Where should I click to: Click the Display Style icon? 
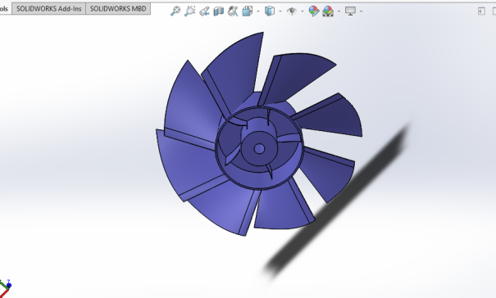[x=270, y=11]
